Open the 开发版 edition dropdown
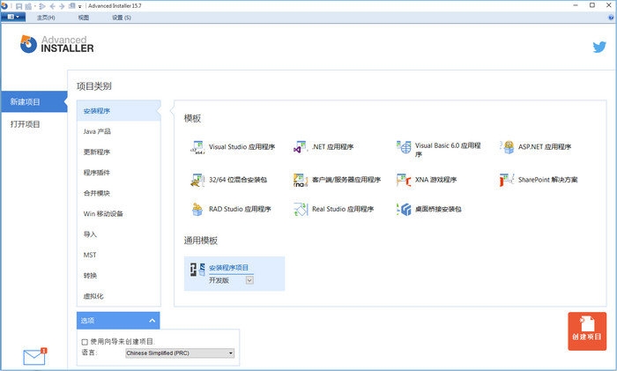Image resolution: width=617 pixels, height=371 pixels. click(x=249, y=280)
